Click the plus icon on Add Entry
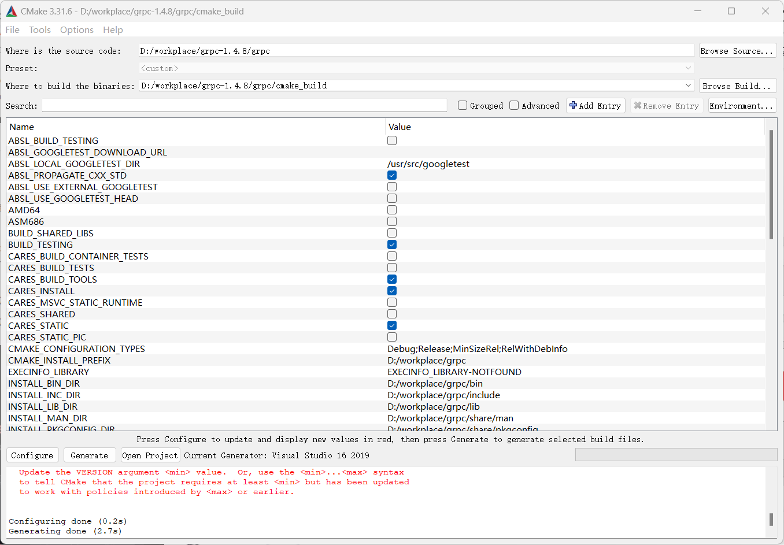 [573, 105]
